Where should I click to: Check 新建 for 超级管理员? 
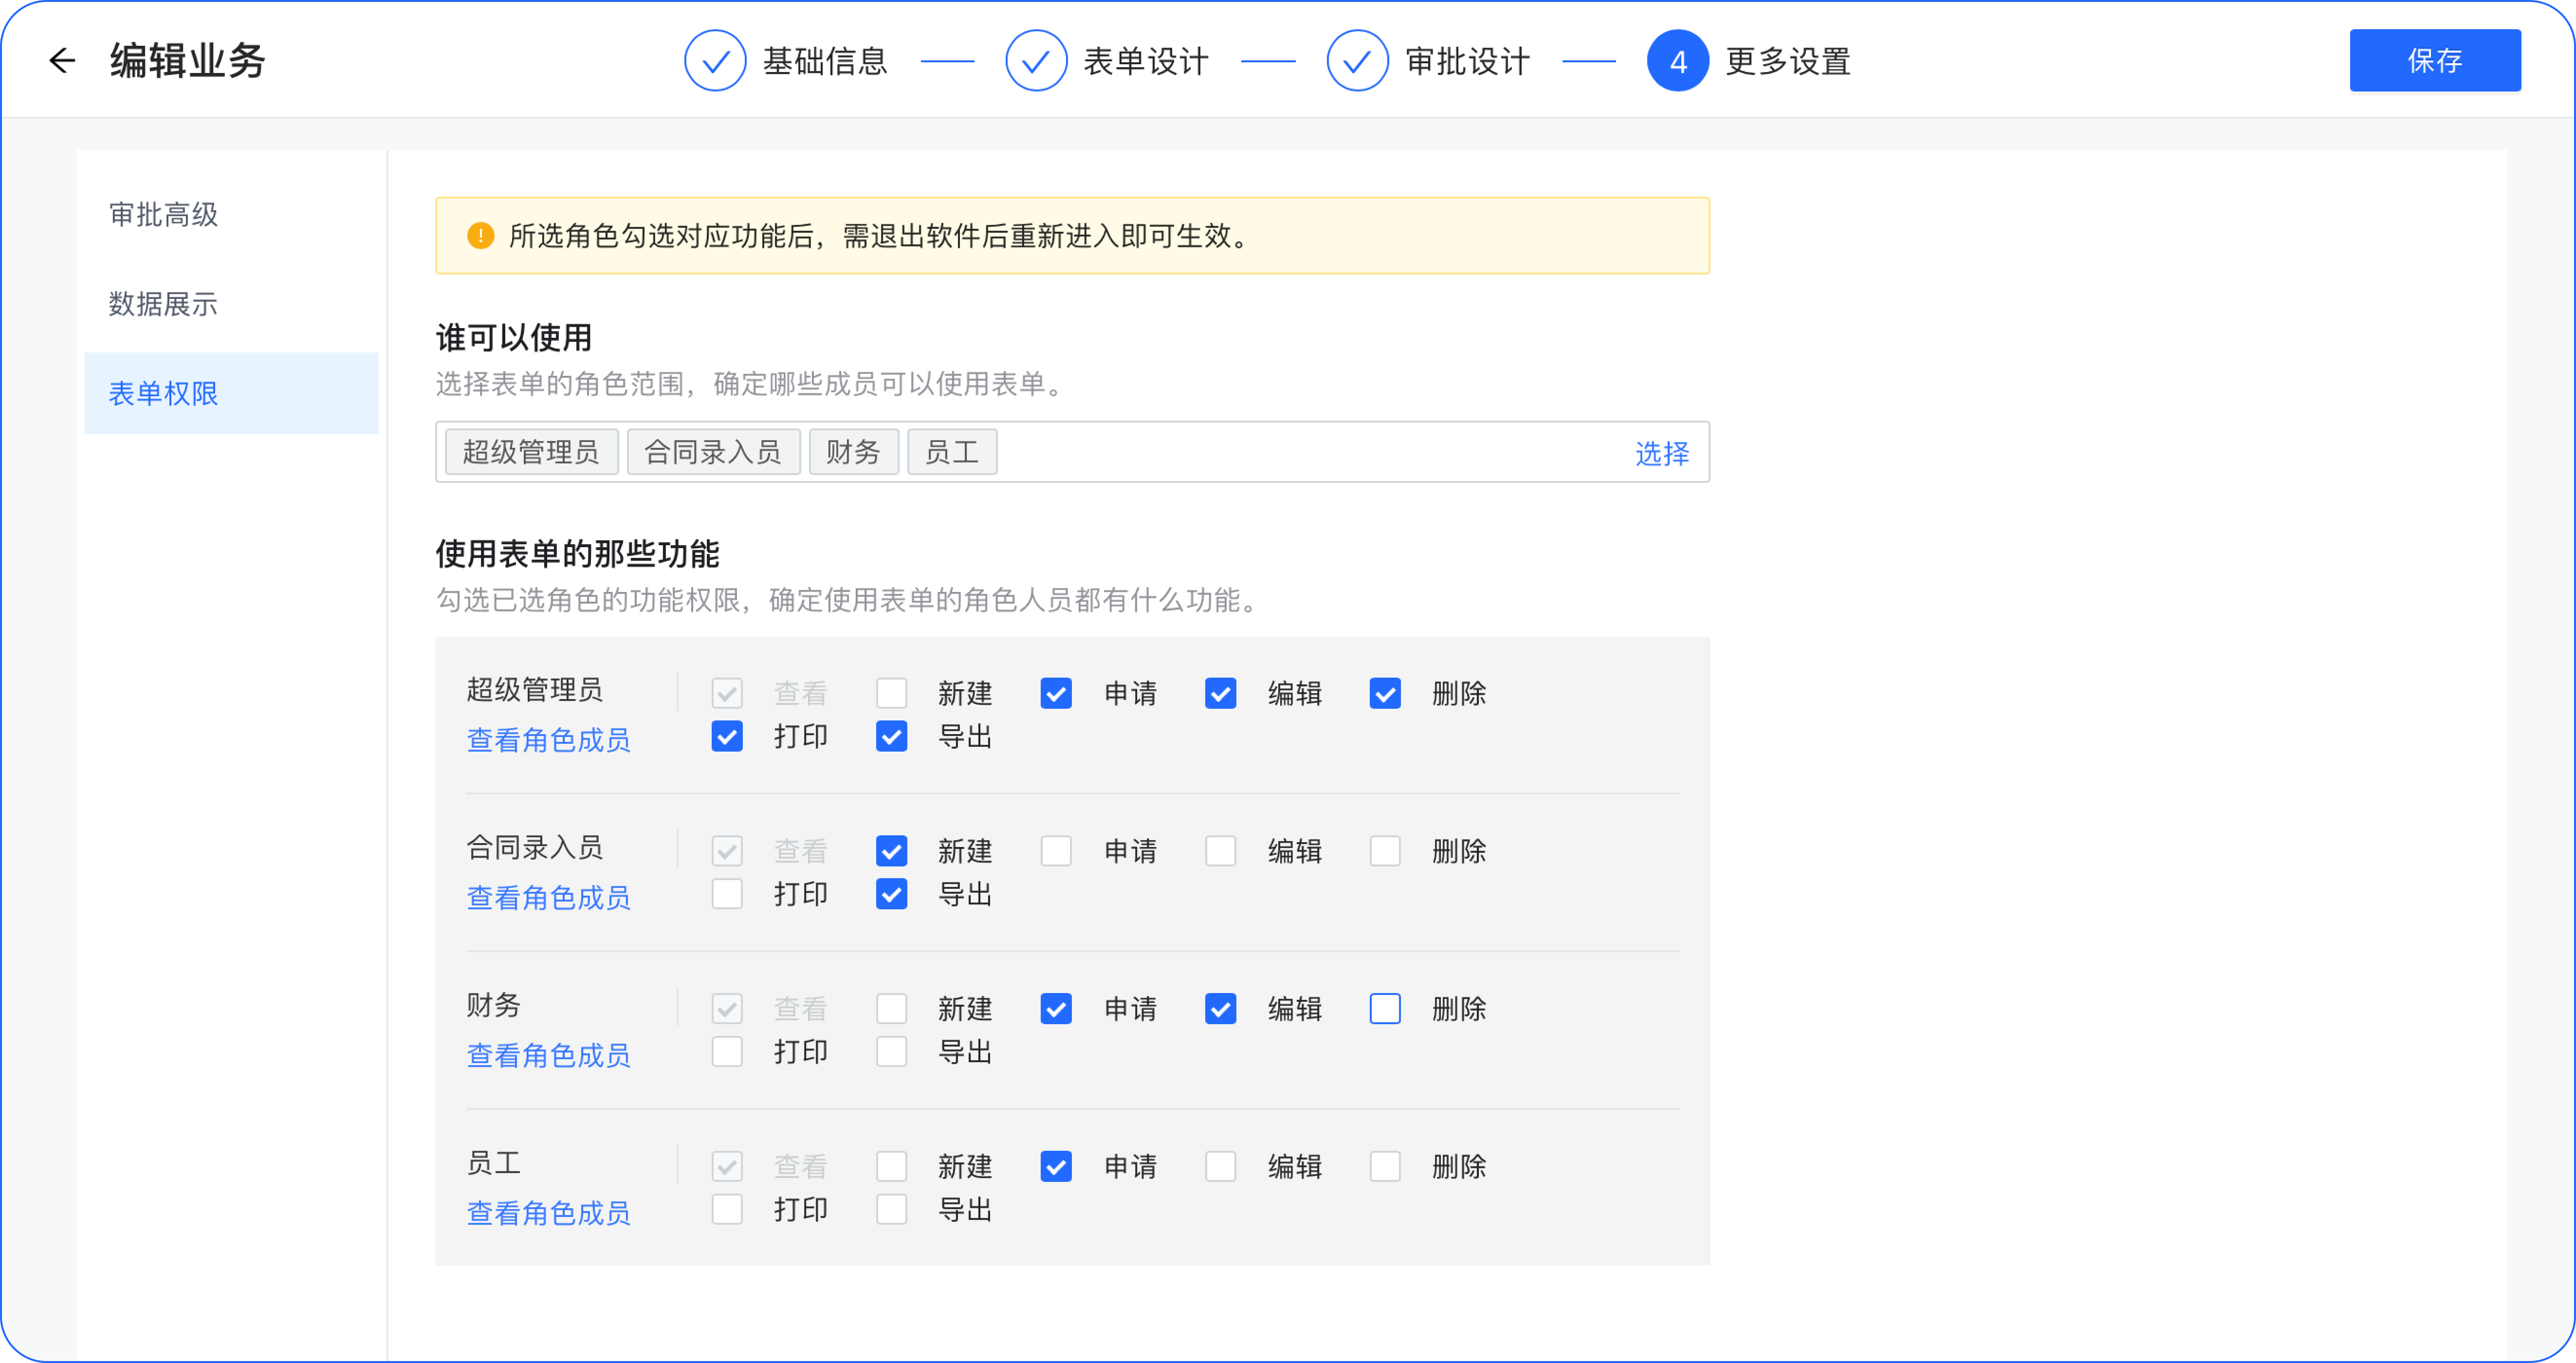point(892,693)
